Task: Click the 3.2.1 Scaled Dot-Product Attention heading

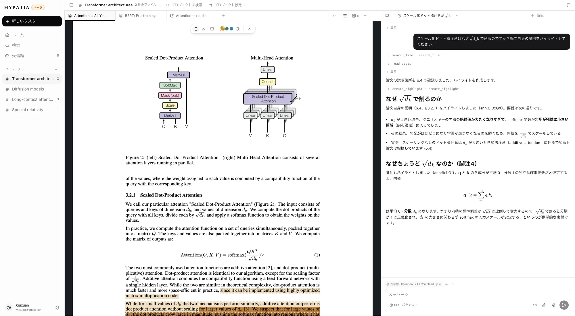Action: 164,195
